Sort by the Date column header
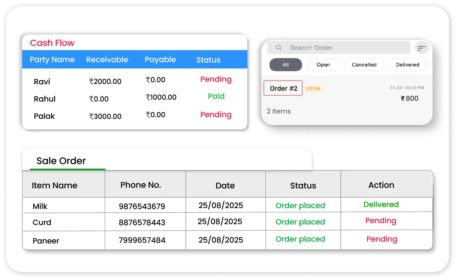Image resolution: width=456 pixels, height=279 pixels. click(225, 185)
